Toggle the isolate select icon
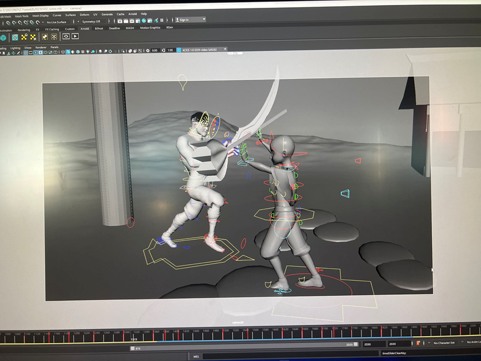Screen dimensions: 481x361 (x=122, y=51)
